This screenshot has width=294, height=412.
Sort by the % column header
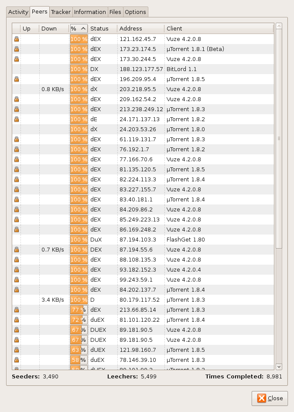click(79, 28)
